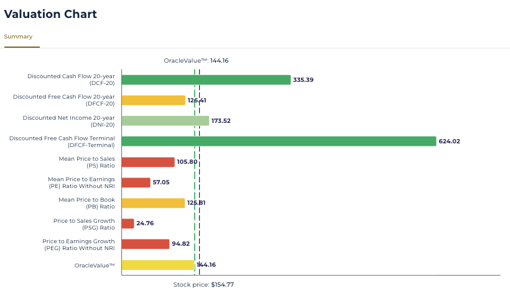Click the 'Mean Price to Earnings' axis label
The width and height of the screenshot is (510, 296).
[x=81, y=182]
